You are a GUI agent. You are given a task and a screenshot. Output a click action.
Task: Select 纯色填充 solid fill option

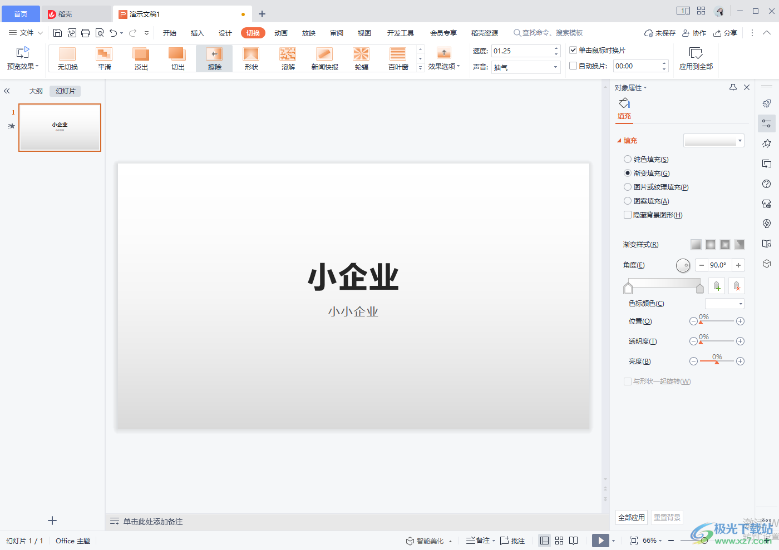click(646, 160)
